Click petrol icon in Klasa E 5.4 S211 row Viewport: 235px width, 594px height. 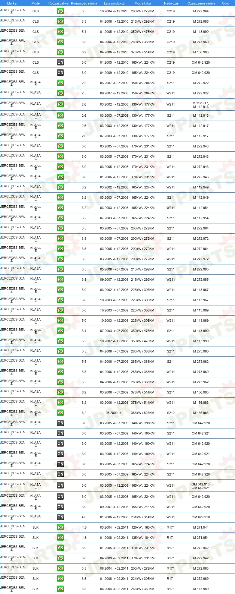(x=60, y=331)
